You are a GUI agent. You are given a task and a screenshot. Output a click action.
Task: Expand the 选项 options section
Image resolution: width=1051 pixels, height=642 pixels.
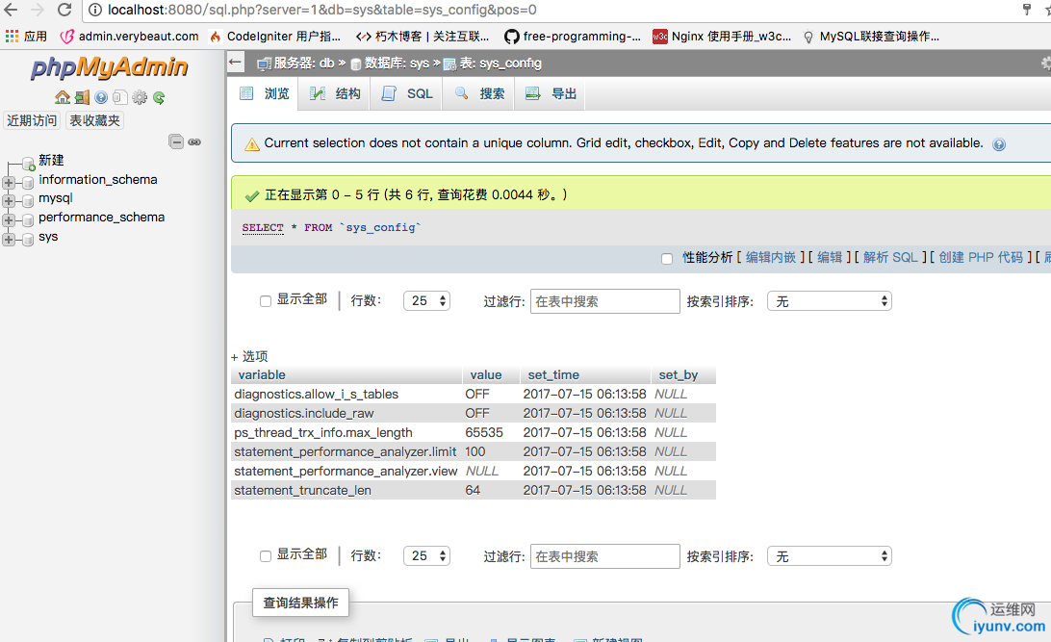(249, 356)
